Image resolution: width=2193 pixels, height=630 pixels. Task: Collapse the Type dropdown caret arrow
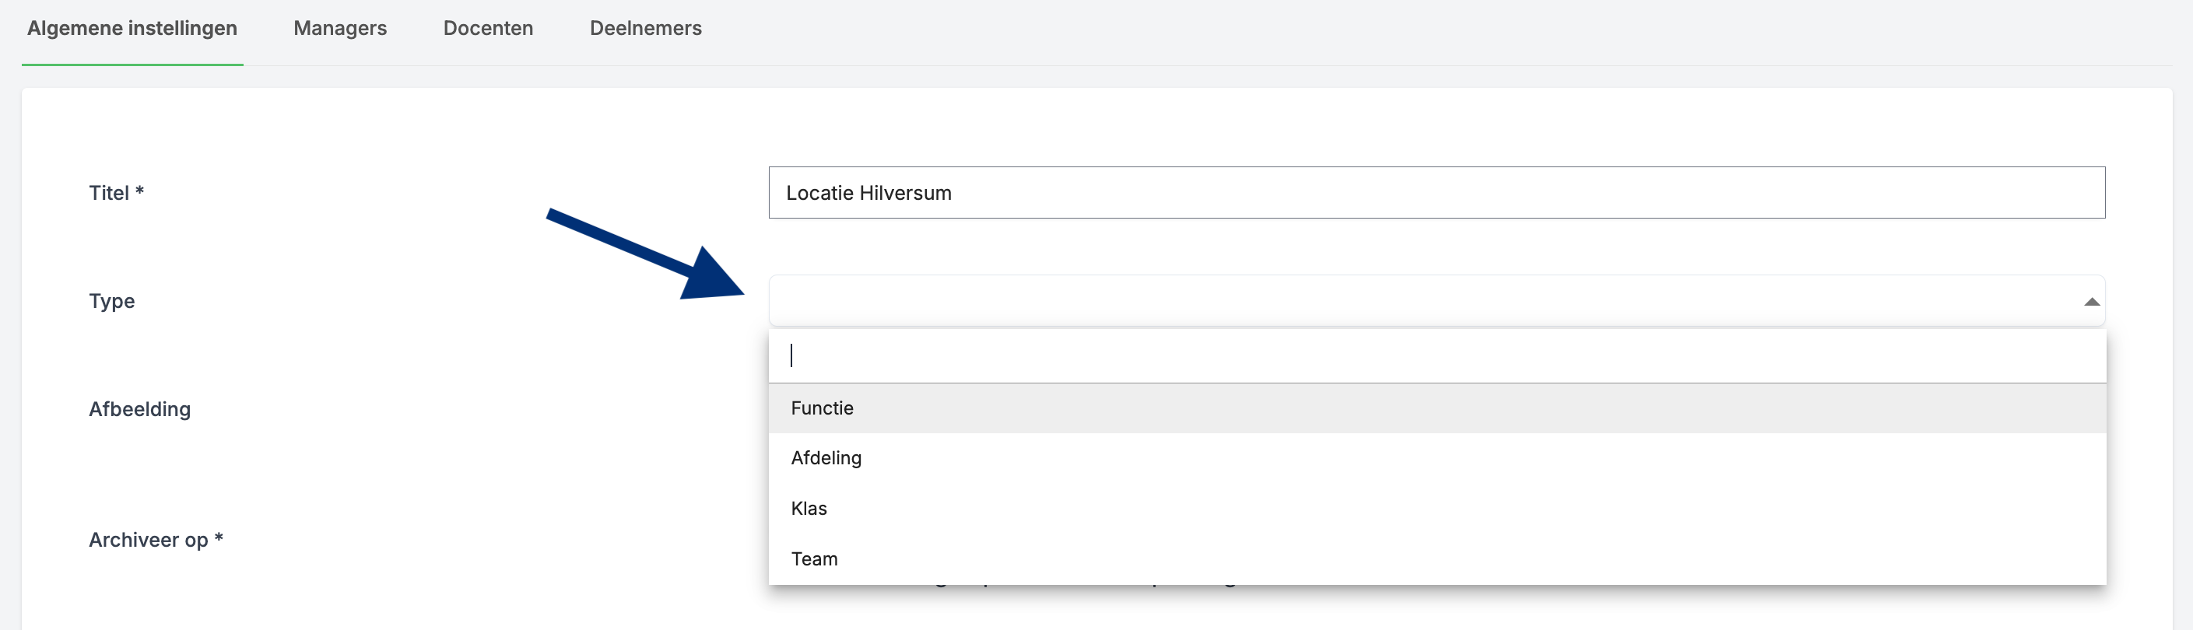click(2091, 303)
